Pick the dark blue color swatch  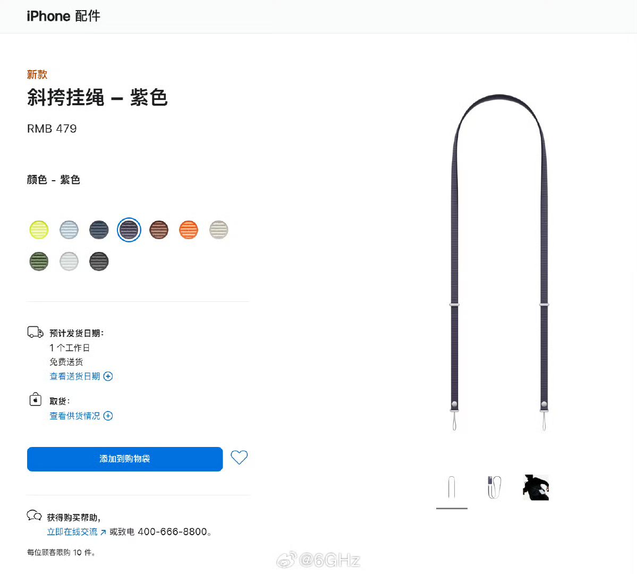(99, 230)
